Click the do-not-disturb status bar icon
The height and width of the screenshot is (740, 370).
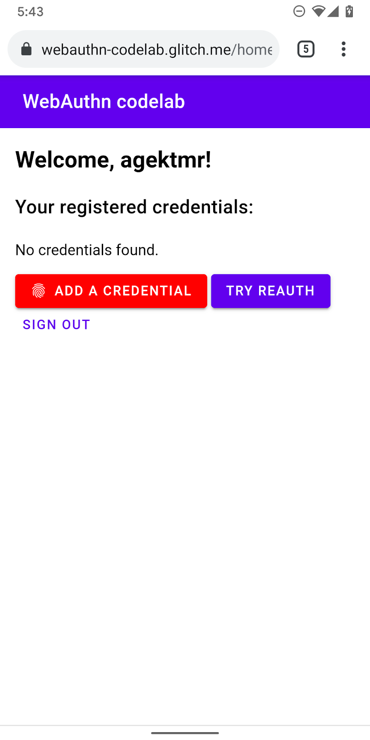[x=299, y=11]
